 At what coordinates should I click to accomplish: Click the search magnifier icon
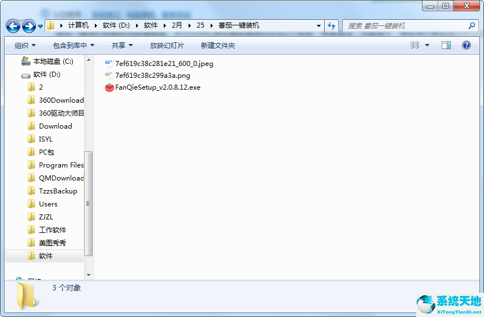[x=472, y=25]
